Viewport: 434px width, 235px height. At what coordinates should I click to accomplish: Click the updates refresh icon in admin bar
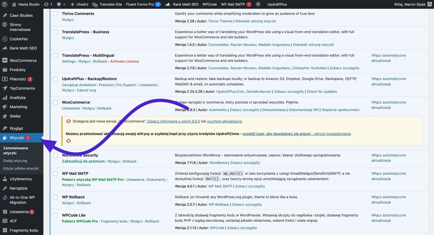pos(46,4)
